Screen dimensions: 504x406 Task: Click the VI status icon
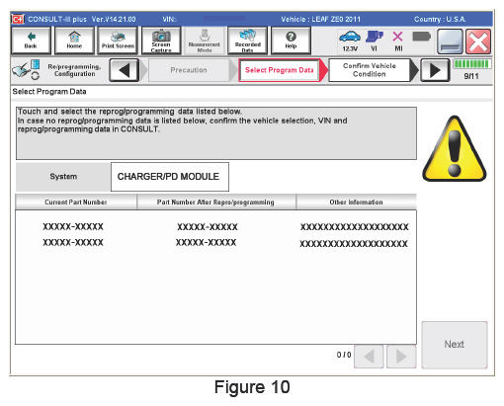(375, 41)
